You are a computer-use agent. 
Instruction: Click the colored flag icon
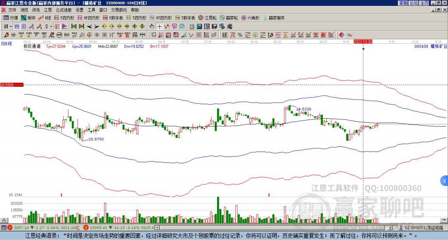click(x=65, y=26)
